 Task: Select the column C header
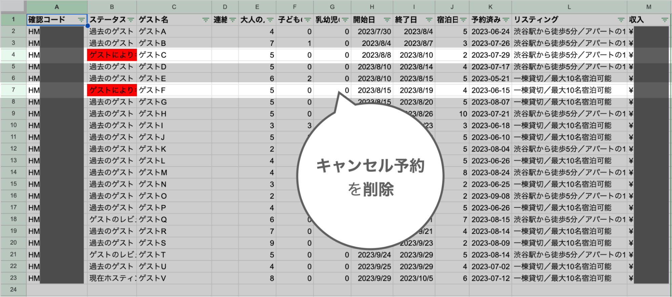click(174, 7)
